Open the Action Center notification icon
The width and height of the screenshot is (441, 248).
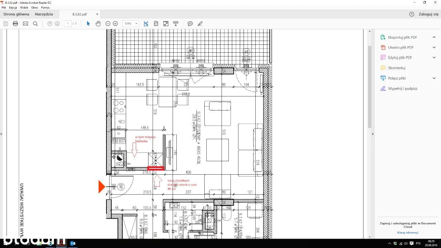click(412, 243)
